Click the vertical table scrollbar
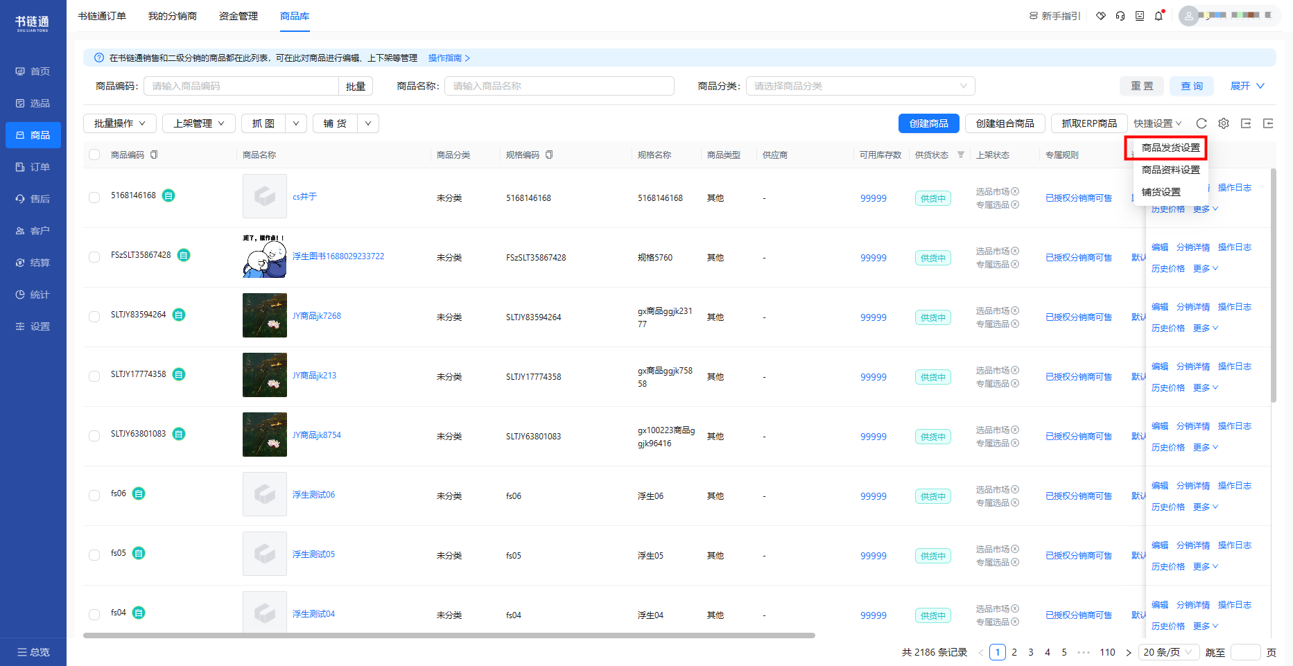 pyautogui.click(x=1274, y=286)
